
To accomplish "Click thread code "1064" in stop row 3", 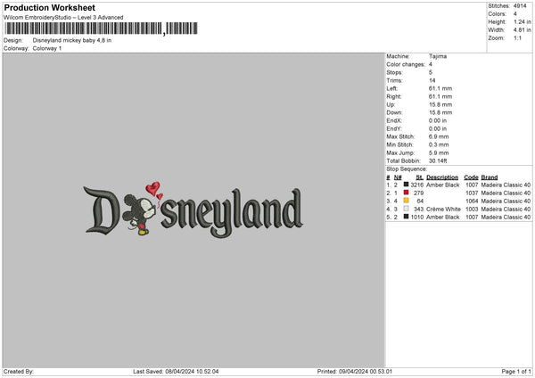I will click(472, 201).
